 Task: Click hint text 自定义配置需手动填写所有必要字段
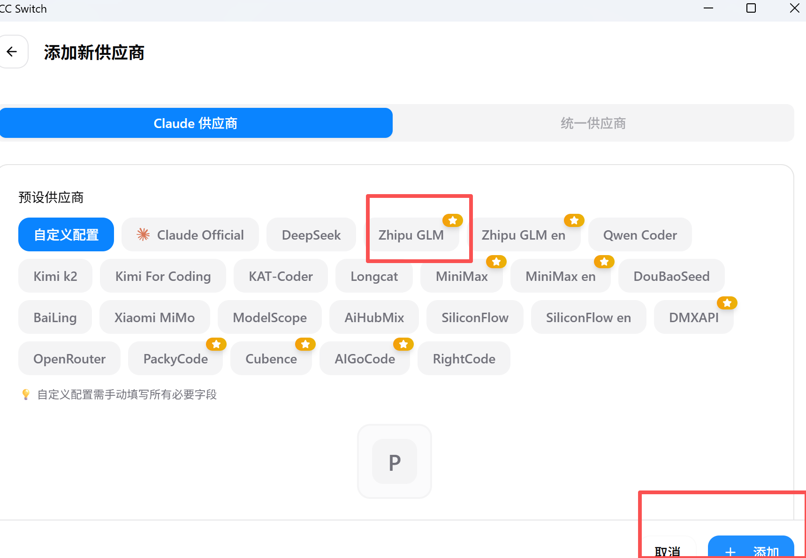(x=127, y=394)
